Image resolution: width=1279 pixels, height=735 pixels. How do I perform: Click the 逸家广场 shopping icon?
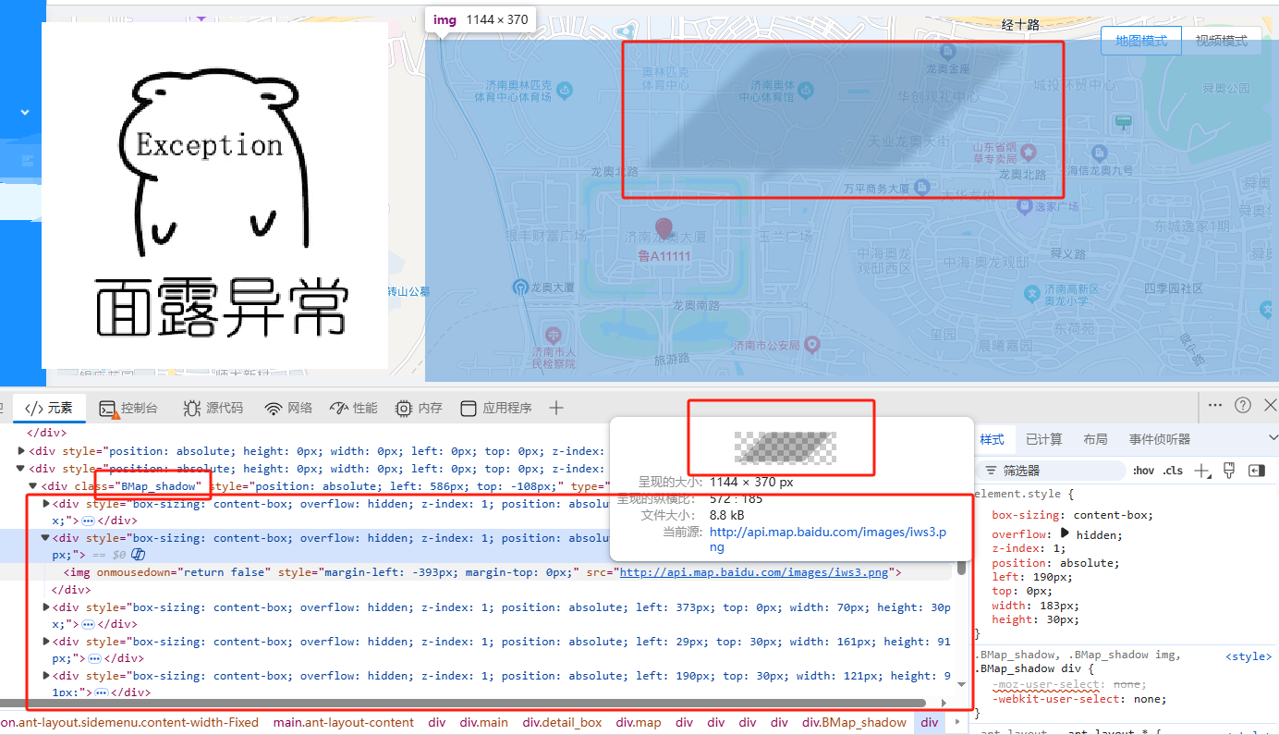1023,207
